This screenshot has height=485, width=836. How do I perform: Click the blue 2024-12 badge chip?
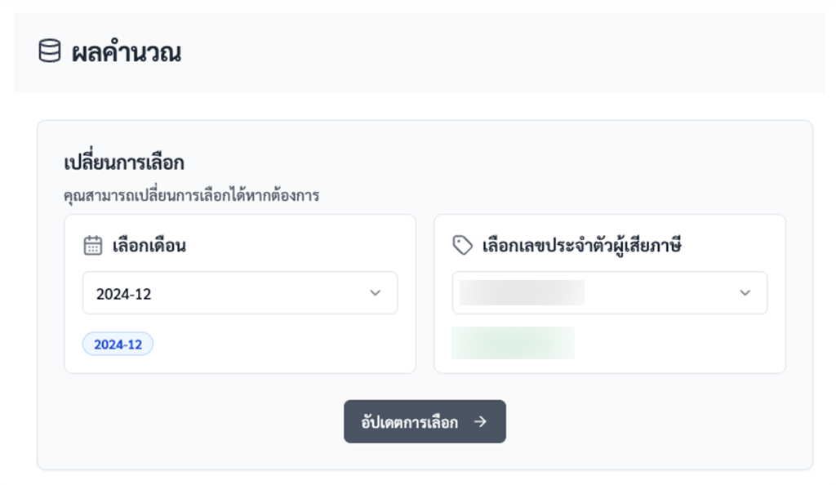pyautogui.click(x=118, y=345)
